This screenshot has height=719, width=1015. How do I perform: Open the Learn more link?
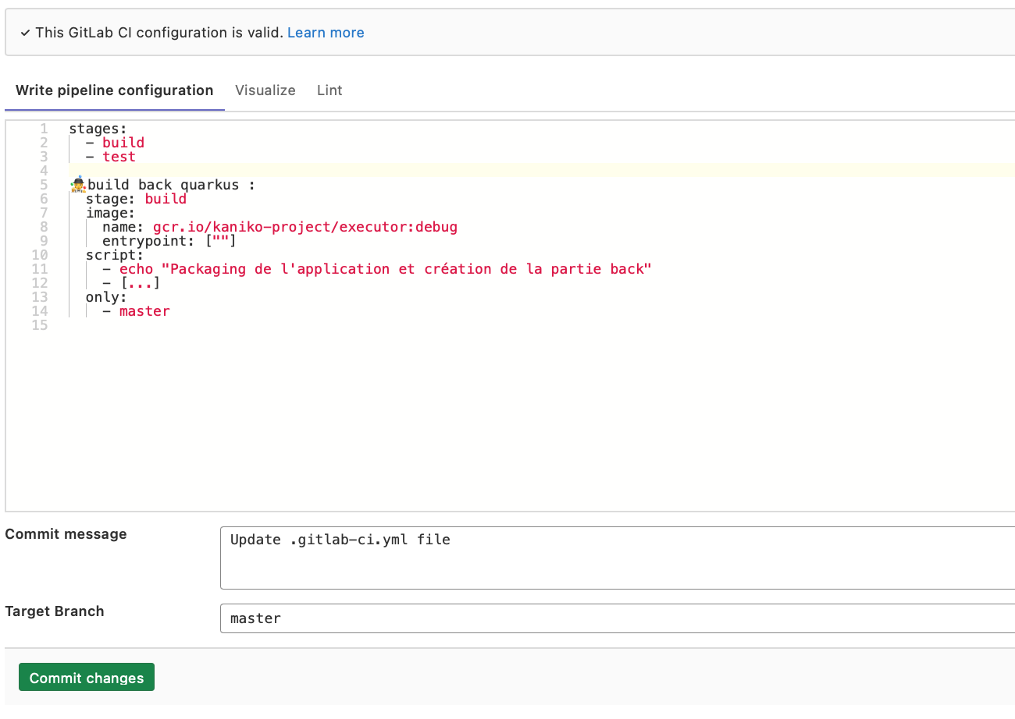(x=326, y=33)
